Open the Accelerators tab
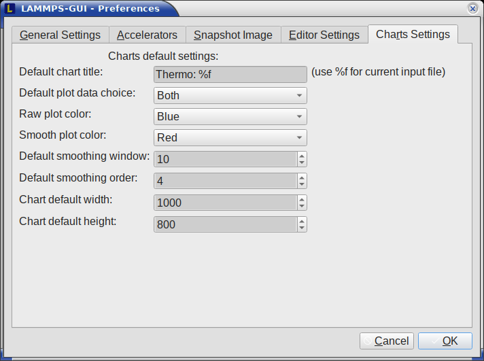 pos(147,35)
